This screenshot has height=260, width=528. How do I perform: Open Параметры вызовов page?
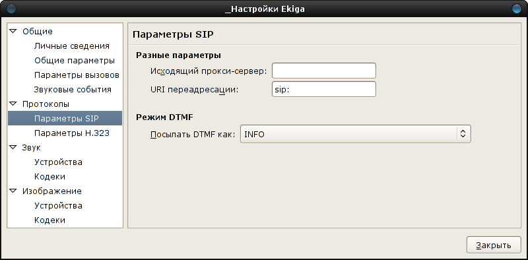[77, 75]
